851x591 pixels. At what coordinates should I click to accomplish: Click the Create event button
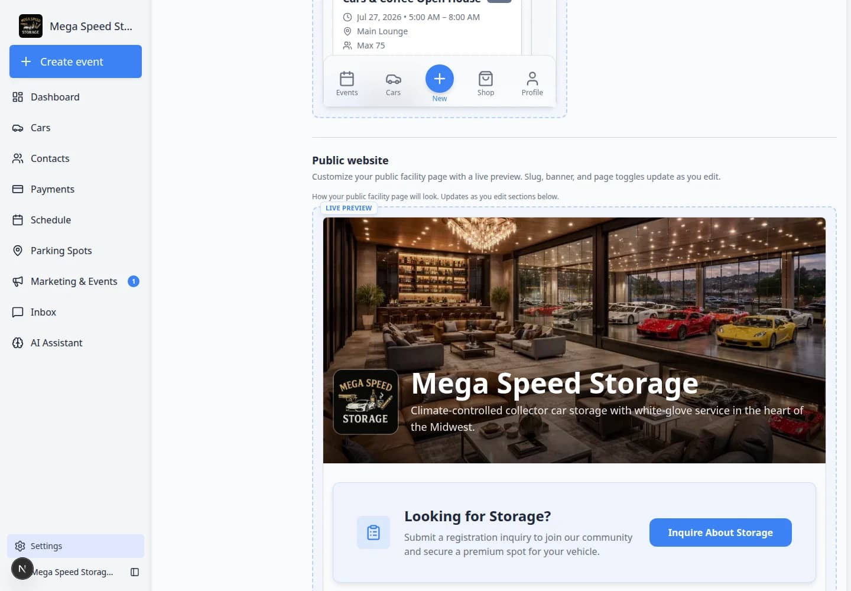(76, 61)
